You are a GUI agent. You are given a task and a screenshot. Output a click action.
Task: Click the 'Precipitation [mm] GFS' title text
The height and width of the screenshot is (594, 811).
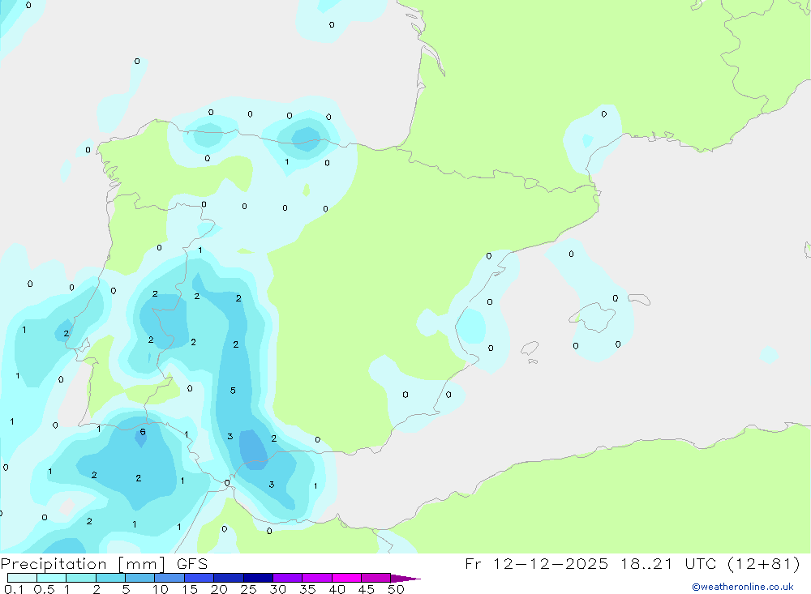(104, 564)
